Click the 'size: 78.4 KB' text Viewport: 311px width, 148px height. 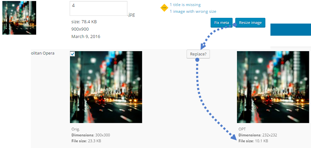pyautogui.click(x=84, y=22)
